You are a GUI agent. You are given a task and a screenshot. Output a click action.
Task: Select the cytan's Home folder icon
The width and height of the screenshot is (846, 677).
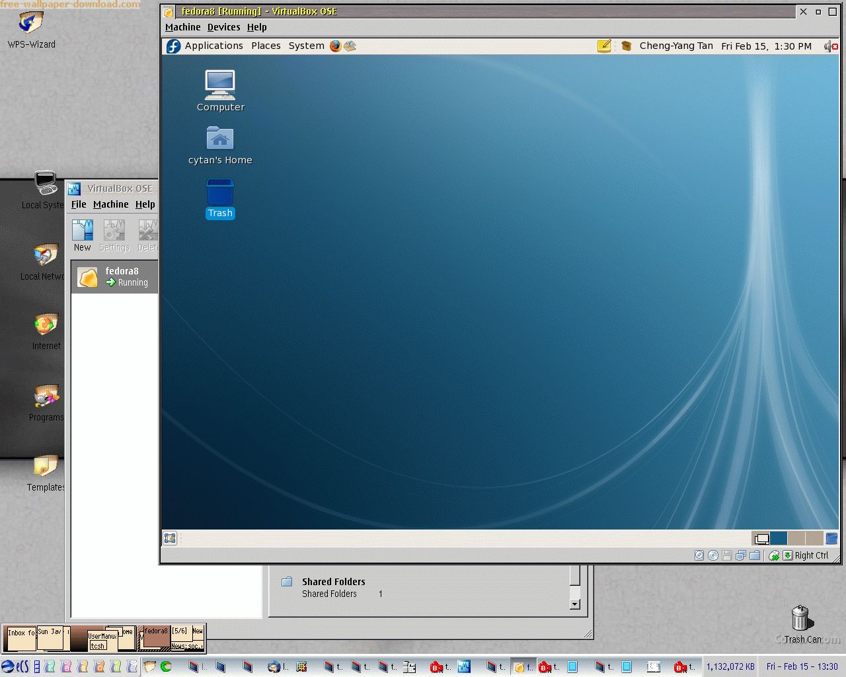pyautogui.click(x=220, y=145)
